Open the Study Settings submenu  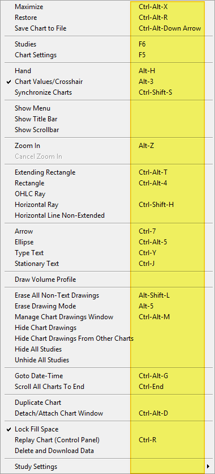point(107,467)
